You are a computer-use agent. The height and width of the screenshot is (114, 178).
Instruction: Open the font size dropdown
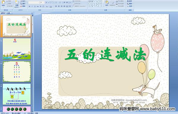click(44, 2)
